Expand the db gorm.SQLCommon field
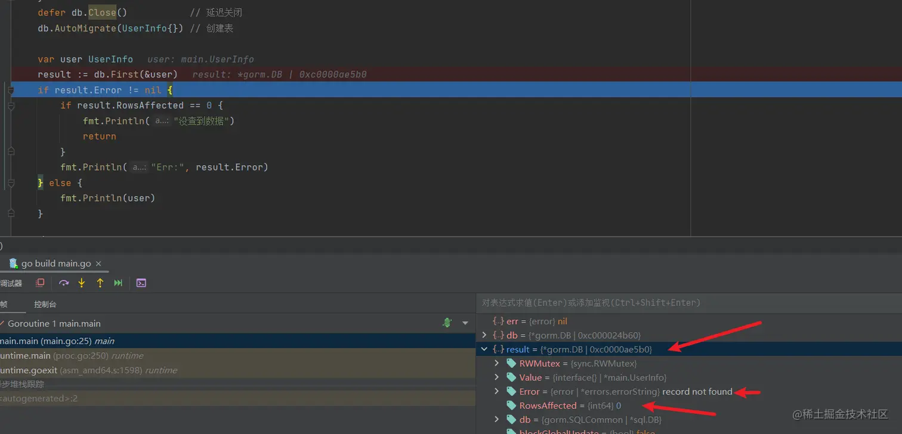This screenshot has width=902, height=434. [496, 419]
